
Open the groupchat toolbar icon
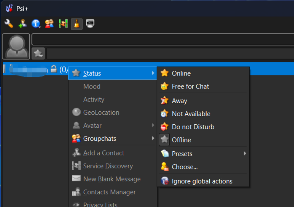50,24
